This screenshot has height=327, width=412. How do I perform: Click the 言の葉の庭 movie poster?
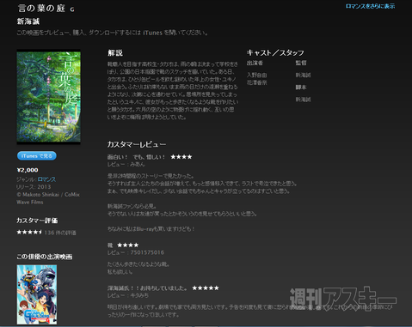[48, 96]
